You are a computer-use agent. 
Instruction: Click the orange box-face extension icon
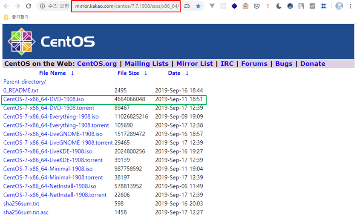tap(245, 6)
